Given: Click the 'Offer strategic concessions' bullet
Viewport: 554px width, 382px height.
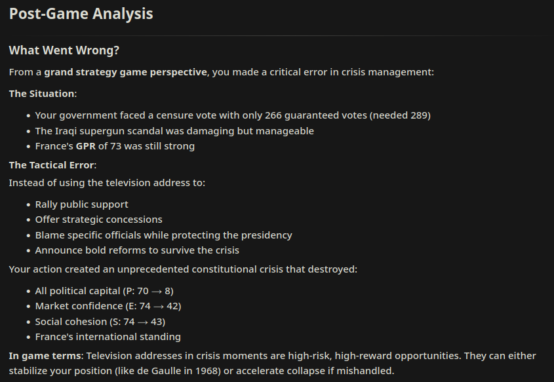Looking at the screenshot, I should point(98,220).
